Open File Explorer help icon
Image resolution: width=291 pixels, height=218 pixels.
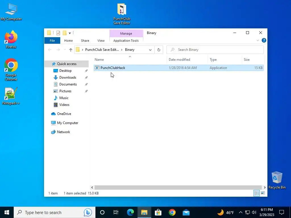[x=264, y=40]
